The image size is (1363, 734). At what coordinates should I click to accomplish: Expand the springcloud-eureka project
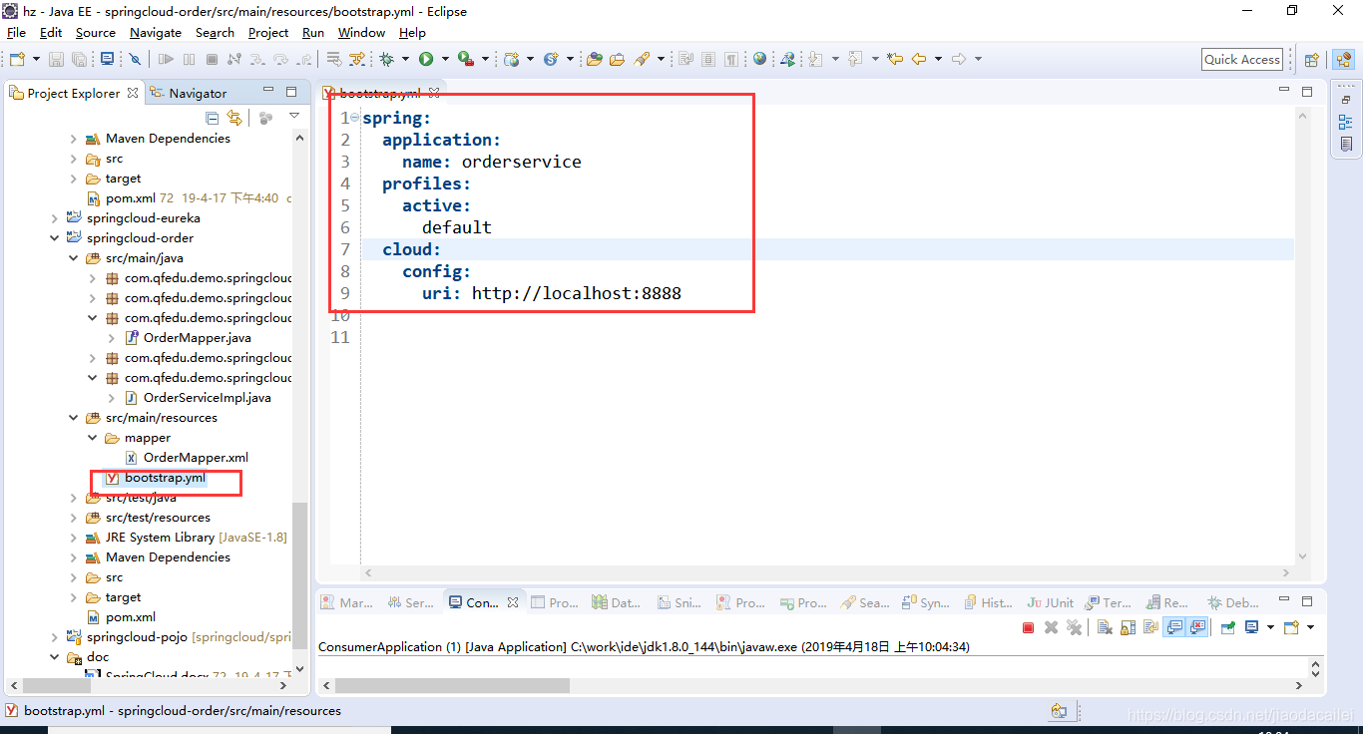tap(55, 218)
